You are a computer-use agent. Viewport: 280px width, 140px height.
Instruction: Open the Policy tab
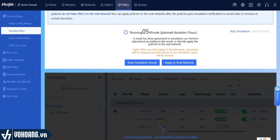click(x=123, y=5)
